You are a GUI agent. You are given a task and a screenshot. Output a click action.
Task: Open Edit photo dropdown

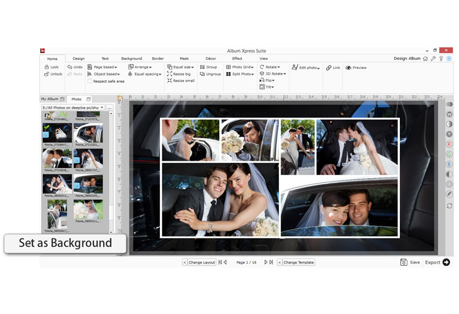point(306,67)
